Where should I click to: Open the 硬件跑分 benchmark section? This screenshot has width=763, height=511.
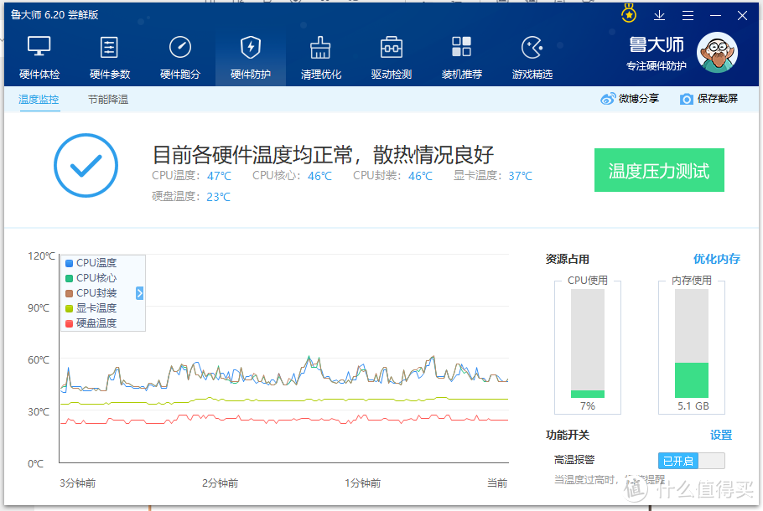(x=180, y=57)
